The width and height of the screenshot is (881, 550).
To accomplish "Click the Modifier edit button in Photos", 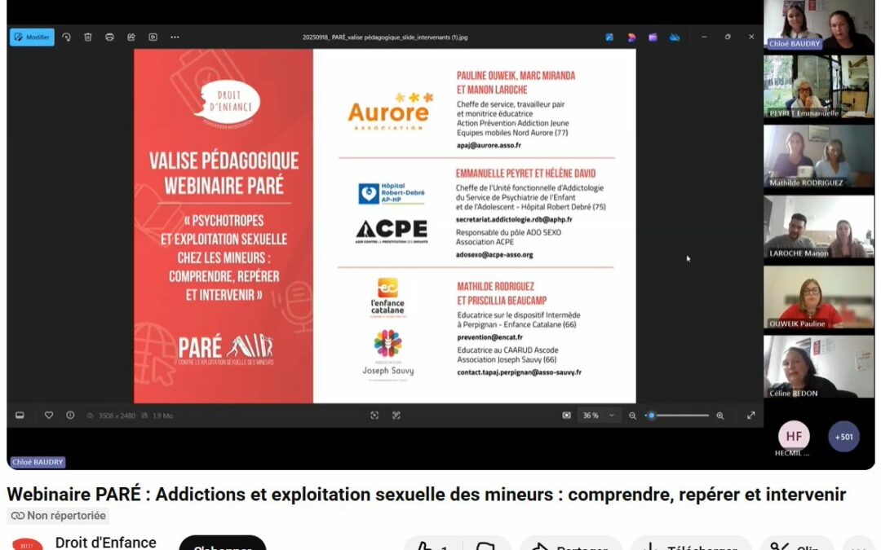I will pyautogui.click(x=32, y=37).
